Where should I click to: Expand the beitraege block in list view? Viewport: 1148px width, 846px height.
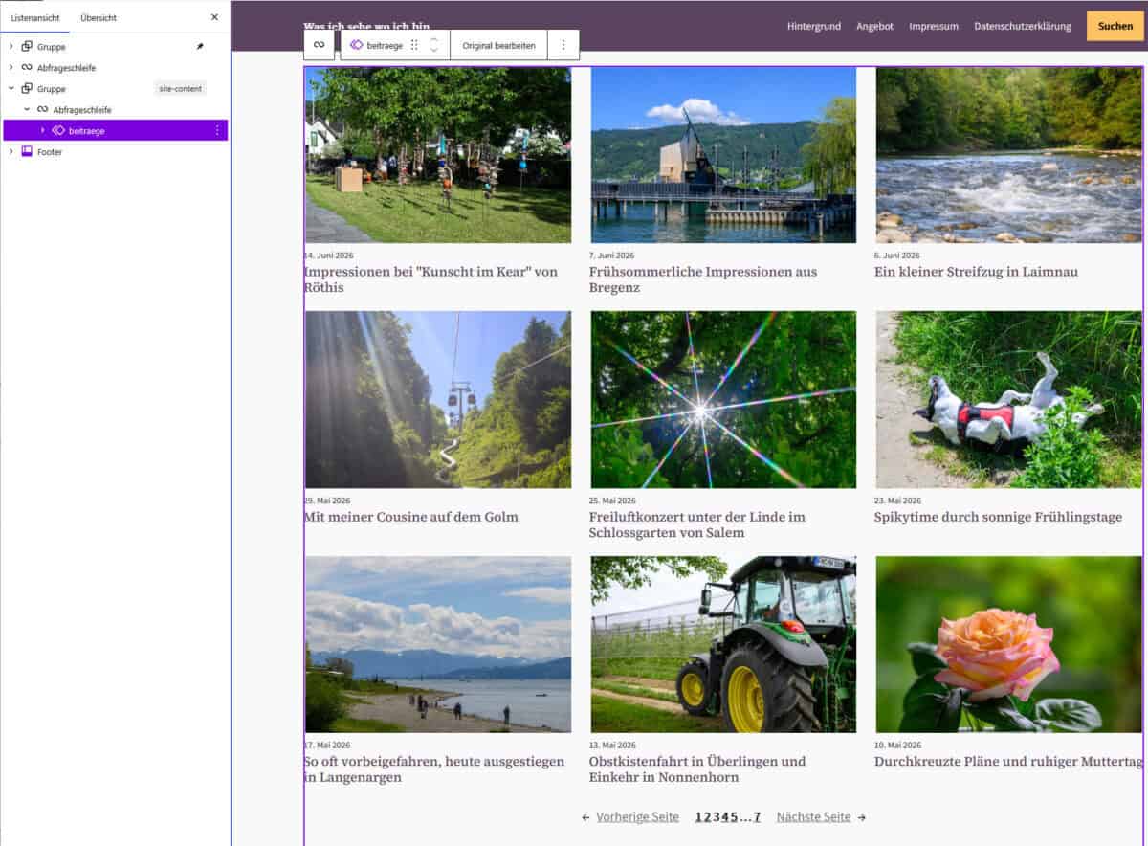point(42,130)
